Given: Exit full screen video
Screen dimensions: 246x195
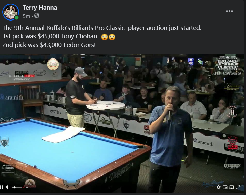Looking at the screenshot, I should (x=238, y=187).
